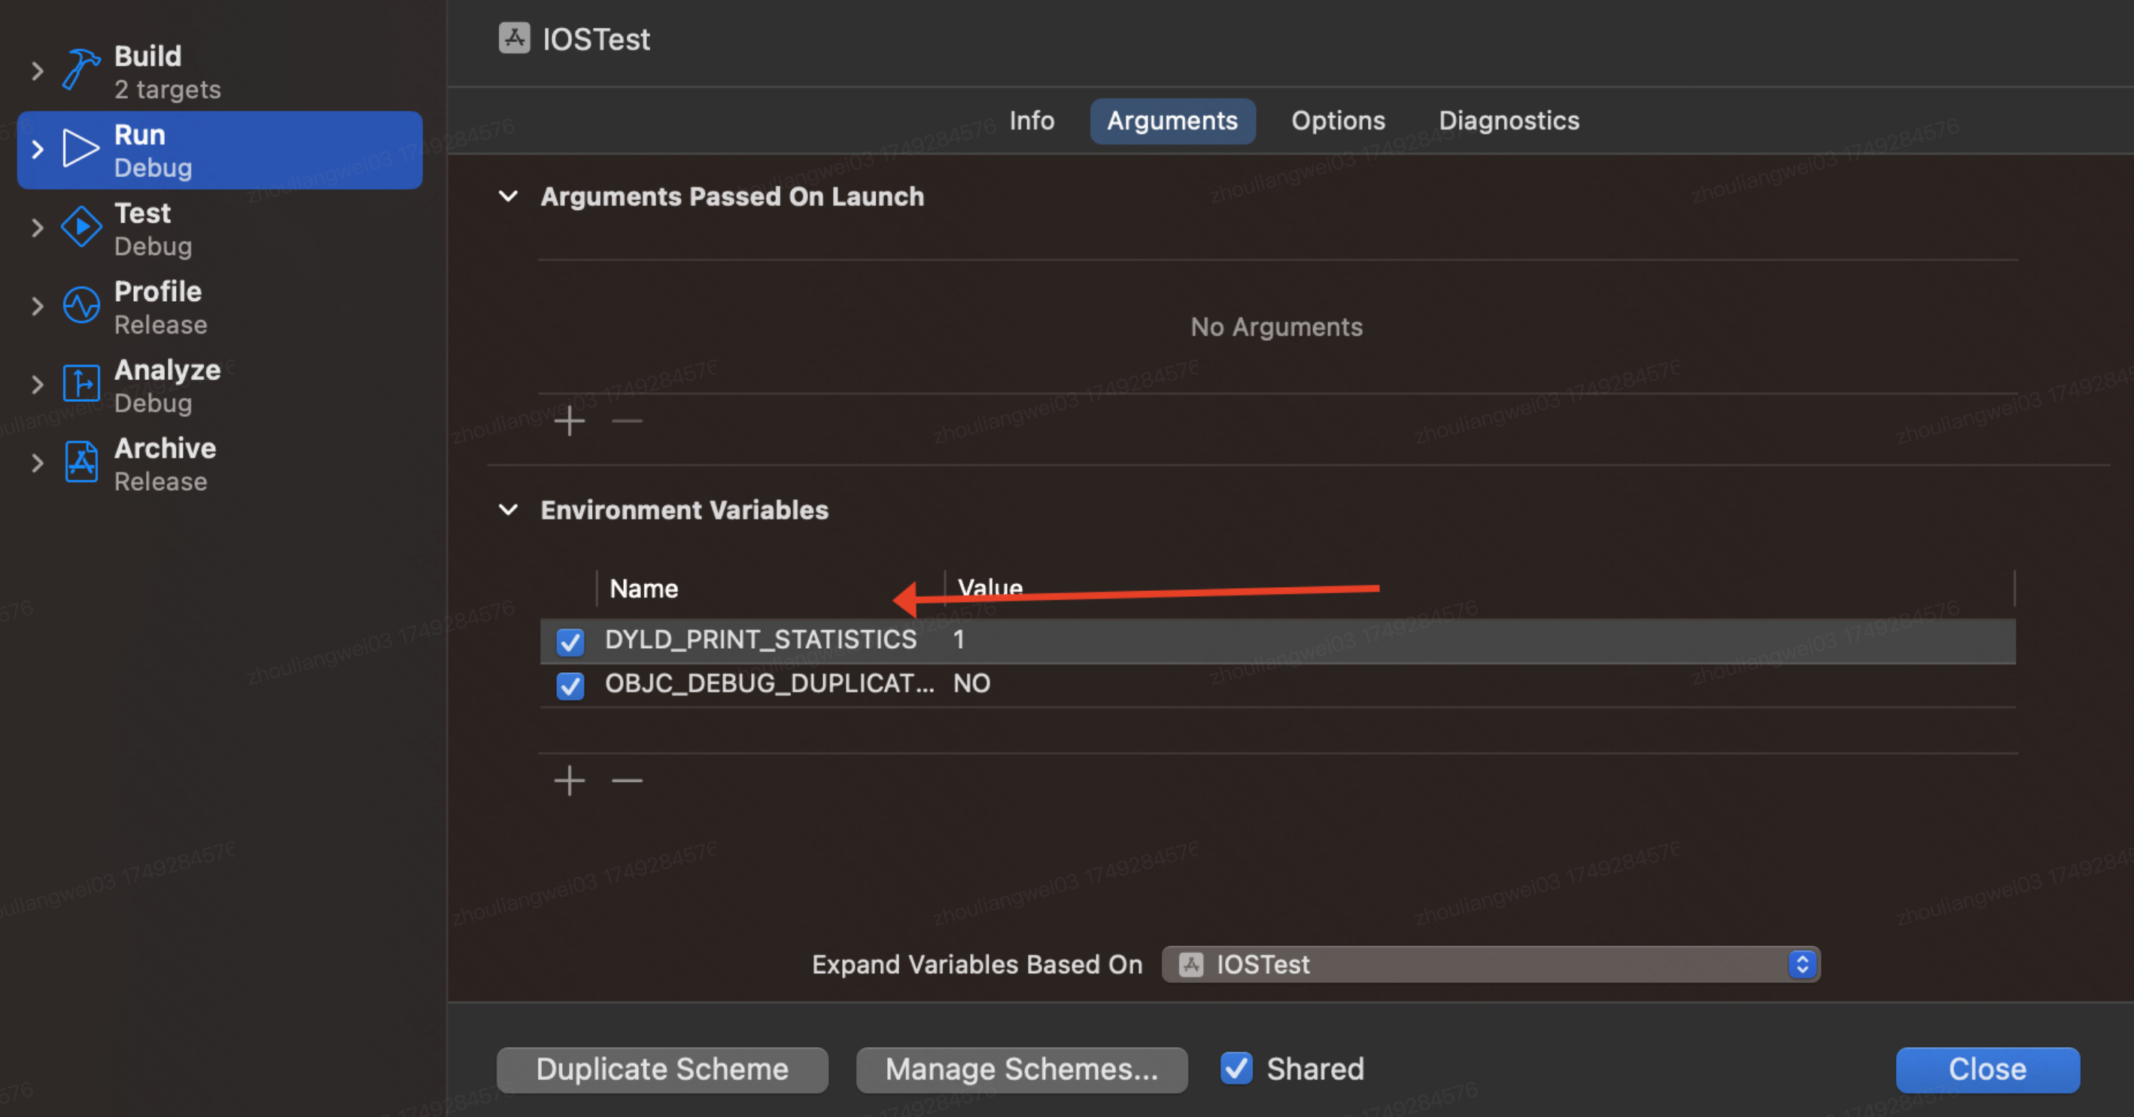2134x1117 pixels.
Task: Collapse the Environment Variables section
Action: pyautogui.click(x=509, y=510)
